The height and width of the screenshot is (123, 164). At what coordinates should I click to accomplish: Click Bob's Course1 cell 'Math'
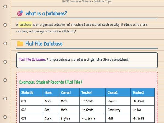69,110
